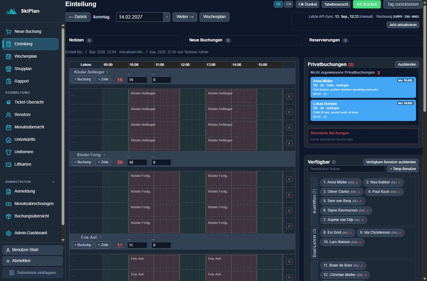The image size is (427, 281).
Task: Click the Benutzer-Start person icon
Action: point(8,250)
